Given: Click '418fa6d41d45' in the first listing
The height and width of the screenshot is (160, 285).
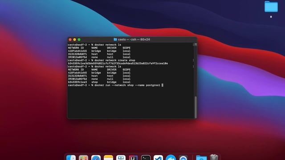Looking at the screenshot, I should (77, 51).
